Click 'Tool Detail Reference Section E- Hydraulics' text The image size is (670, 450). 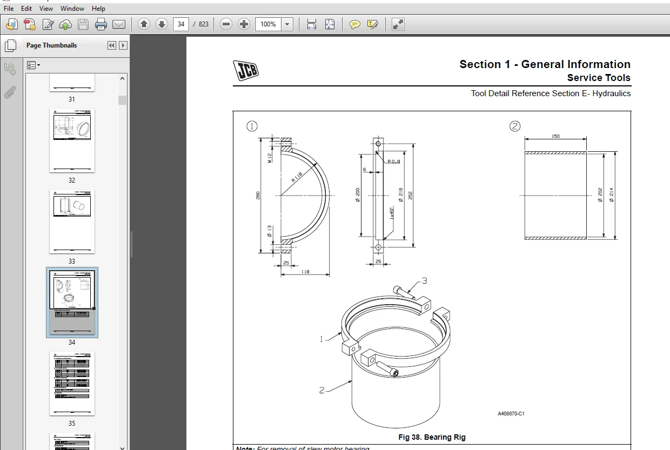[551, 93]
